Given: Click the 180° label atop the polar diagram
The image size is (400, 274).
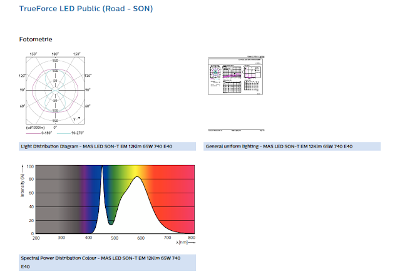Looking at the screenshot, I should click(x=55, y=54).
